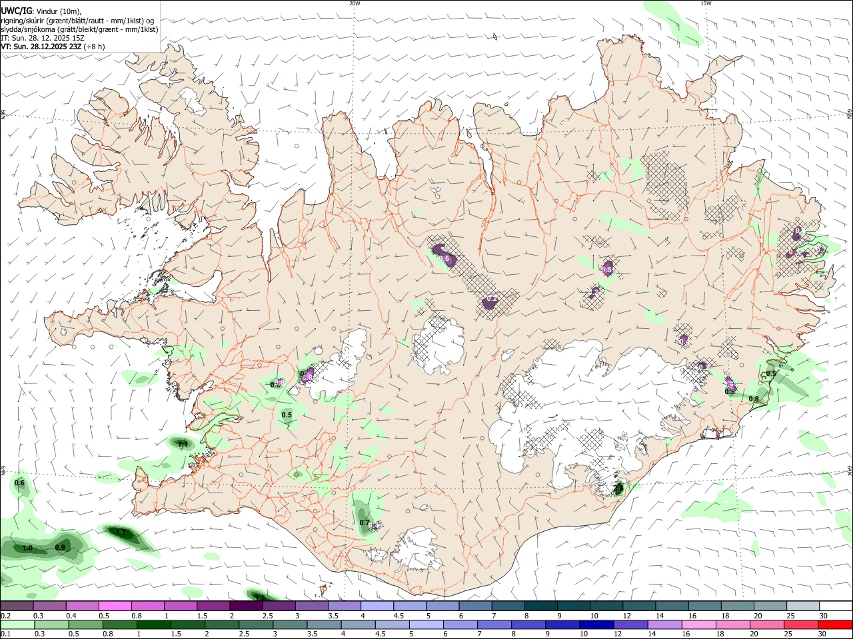Screen dimensions: 853x639
Task: Click the 0.9 rainfall value beside 1.0 offshore
Action: (60, 547)
